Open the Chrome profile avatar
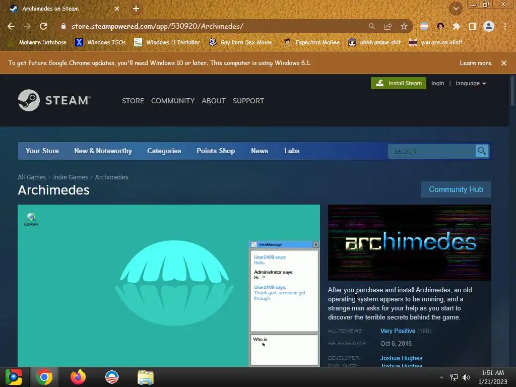The width and height of the screenshot is (516, 387). tap(489, 26)
